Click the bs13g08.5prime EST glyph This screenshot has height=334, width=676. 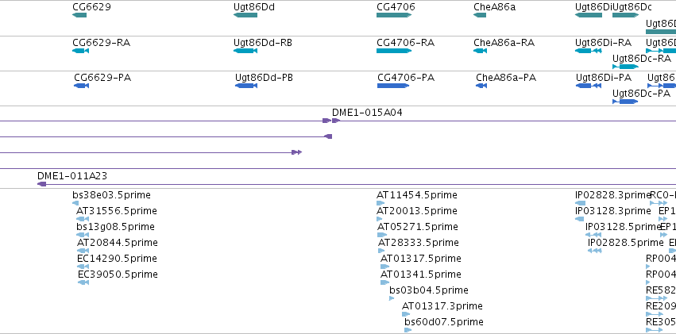[83, 235]
